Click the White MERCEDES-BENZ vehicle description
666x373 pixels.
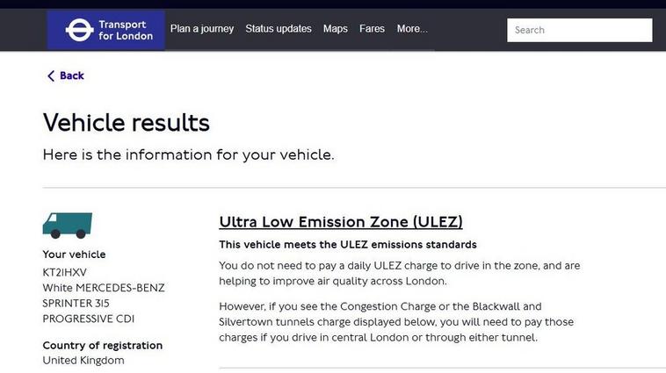(103, 288)
